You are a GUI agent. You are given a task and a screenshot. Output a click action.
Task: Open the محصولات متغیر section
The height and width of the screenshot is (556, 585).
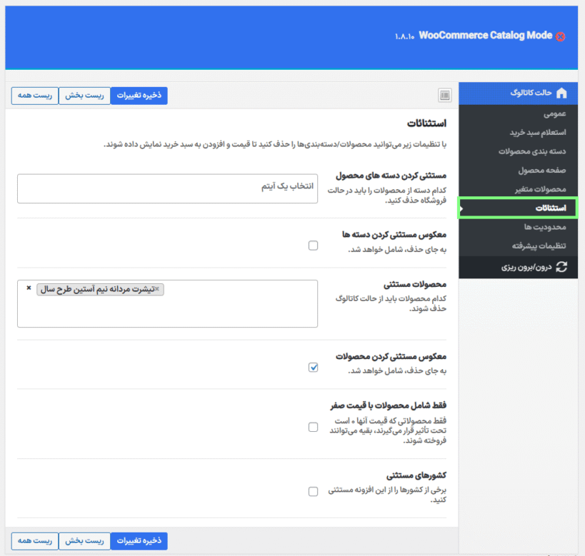(x=519, y=189)
